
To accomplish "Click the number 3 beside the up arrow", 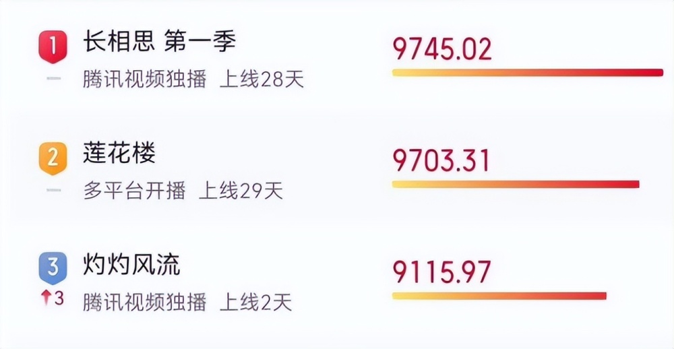I will (59, 298).
